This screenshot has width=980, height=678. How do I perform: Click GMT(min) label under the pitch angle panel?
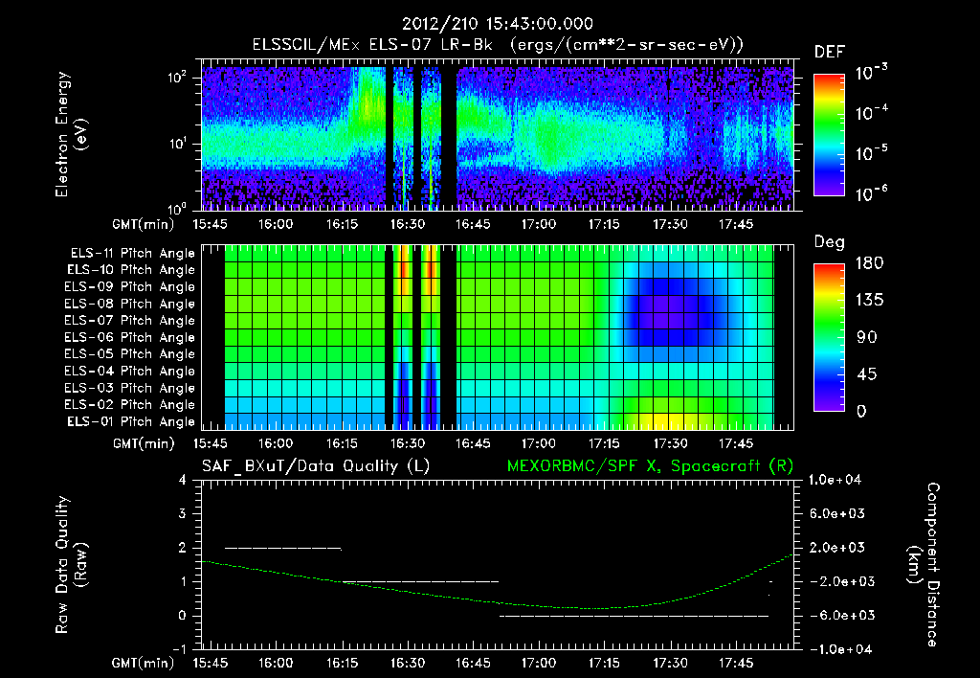click(144, 444)
